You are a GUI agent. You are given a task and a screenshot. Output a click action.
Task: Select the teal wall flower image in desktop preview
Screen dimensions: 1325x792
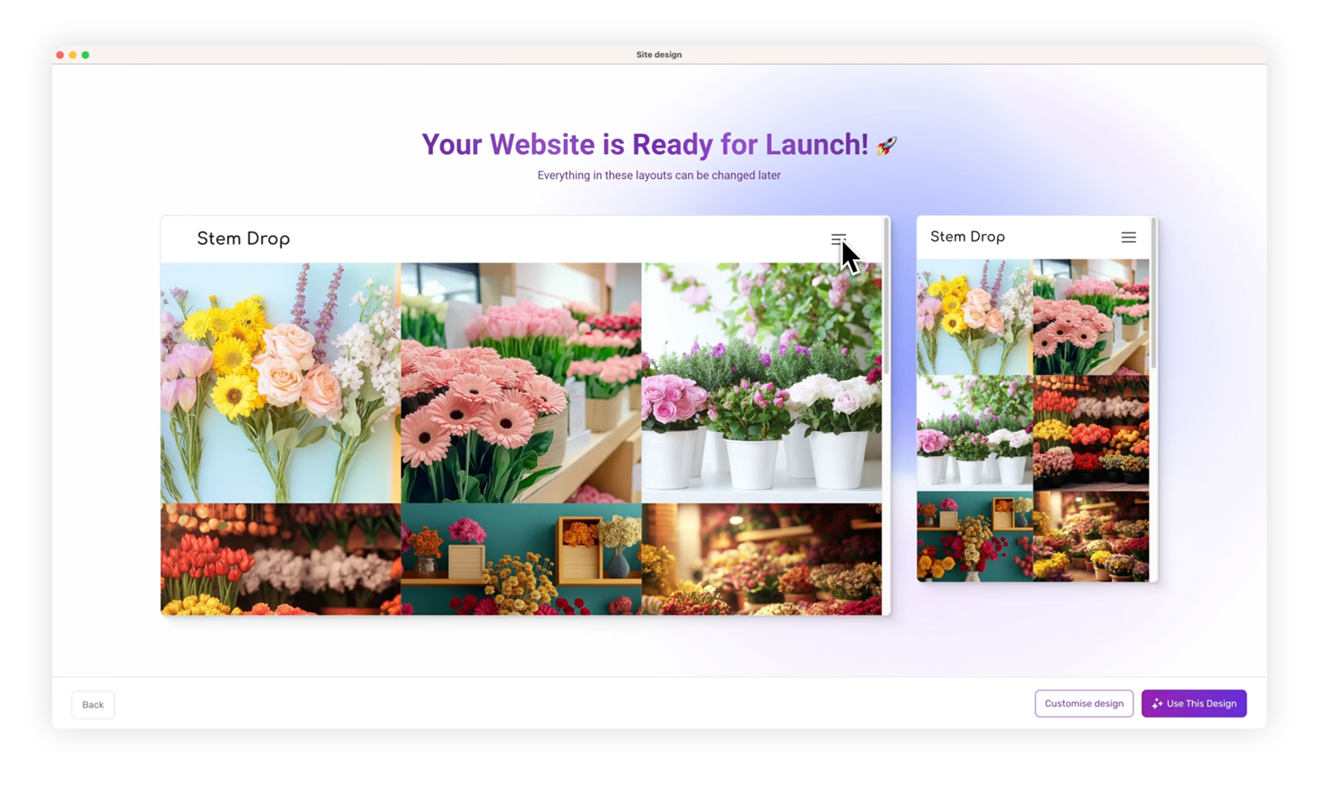click(520, 559)
